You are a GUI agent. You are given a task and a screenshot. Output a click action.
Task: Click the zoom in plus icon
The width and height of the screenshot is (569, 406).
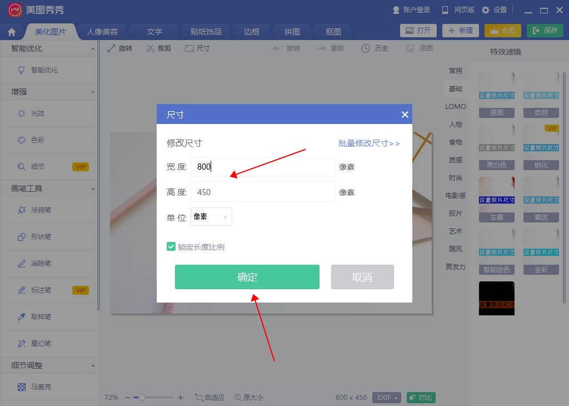pos(181,398)
